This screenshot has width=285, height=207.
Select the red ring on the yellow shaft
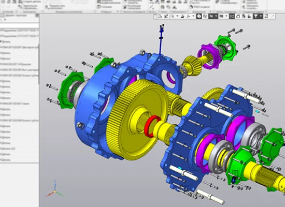(x=152, y=126)
